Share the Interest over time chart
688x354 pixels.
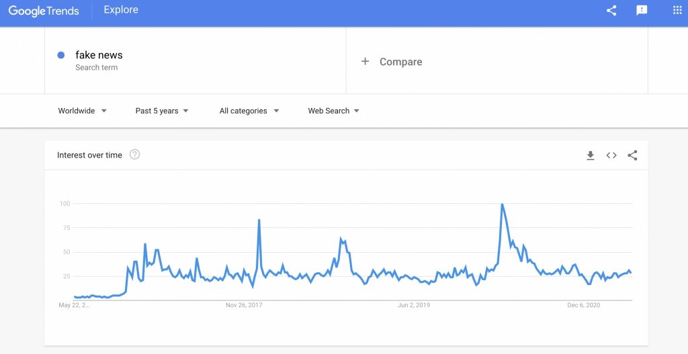(x=632, y=155)
